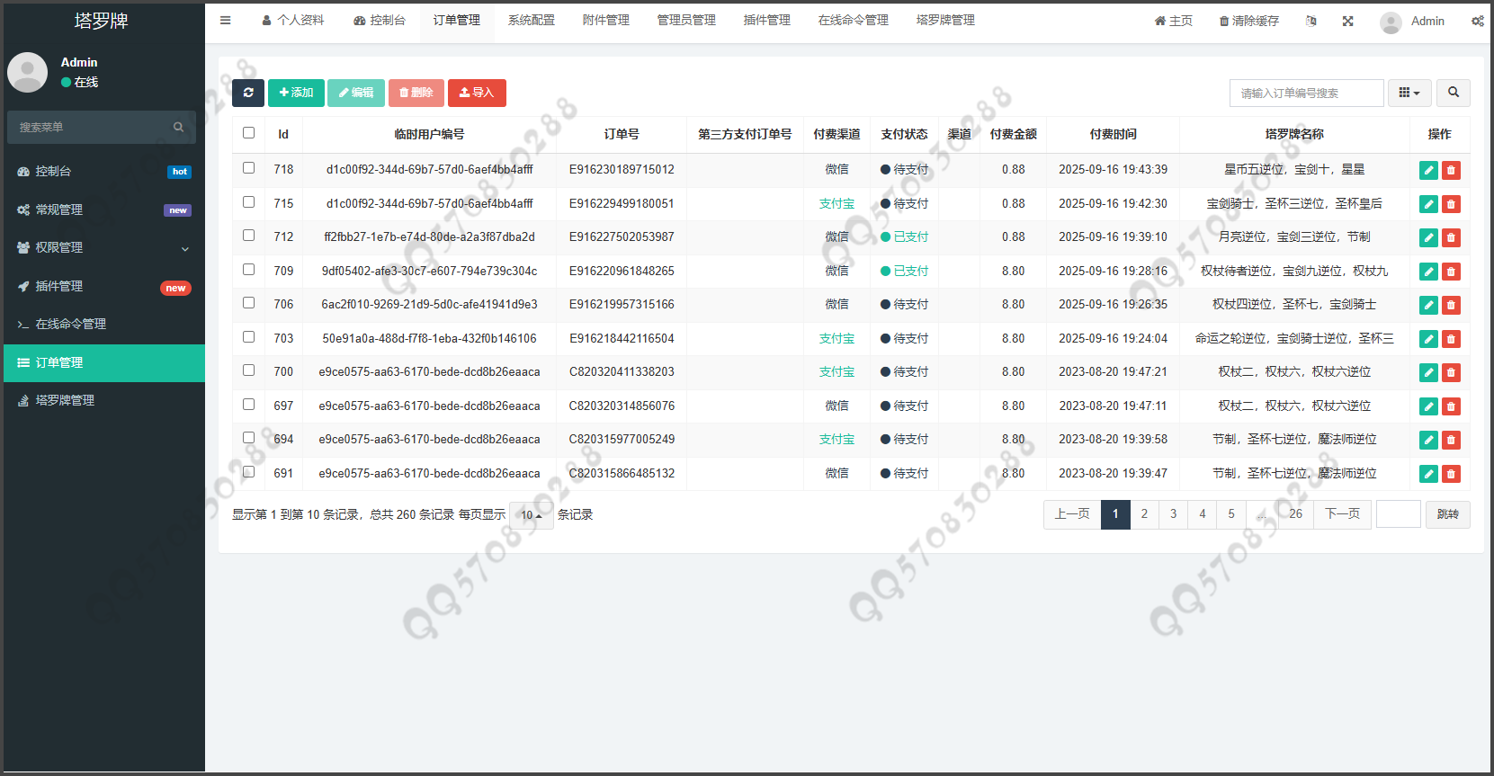Select the checkbox for order Id 712
1494x776 pixels.
[249, 236]
